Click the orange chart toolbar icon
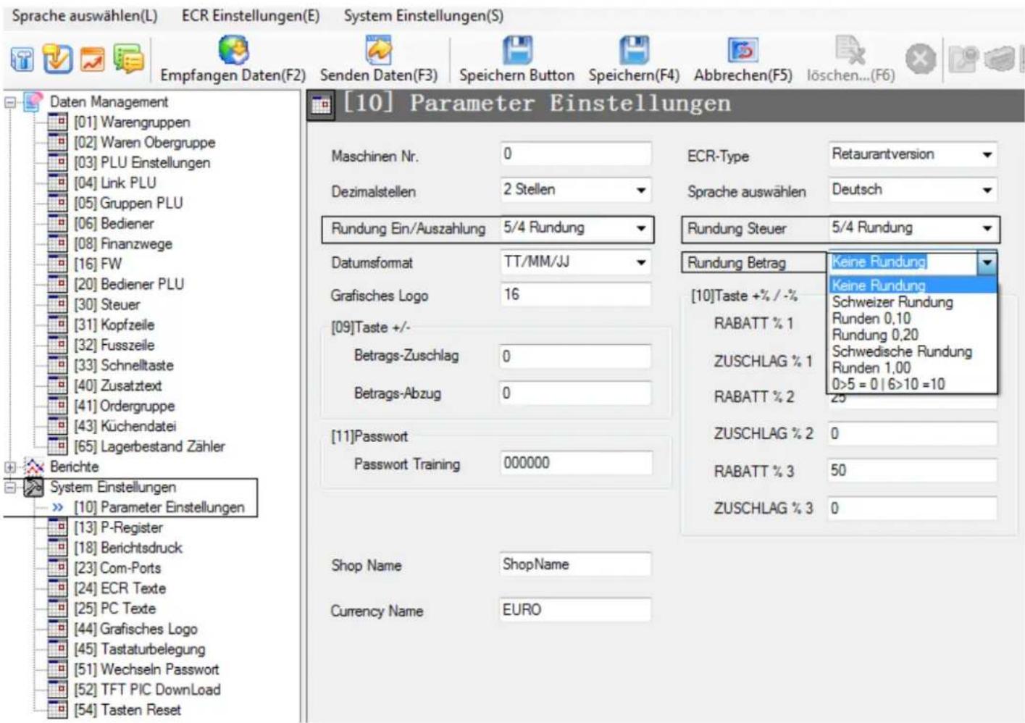Screen dimensions: 1025x723 coord(92,59)
